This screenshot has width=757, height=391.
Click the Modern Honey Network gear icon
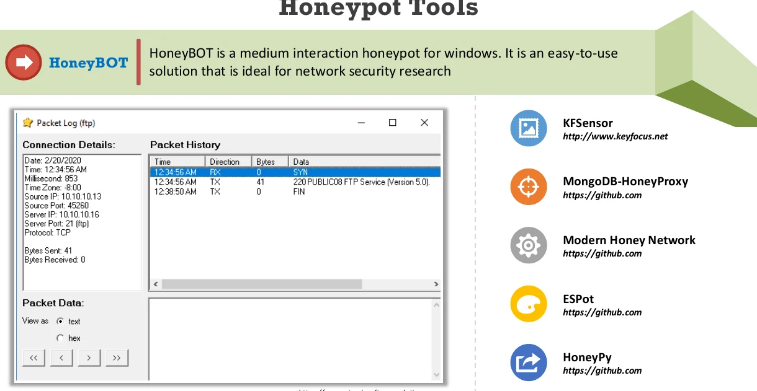529,245
